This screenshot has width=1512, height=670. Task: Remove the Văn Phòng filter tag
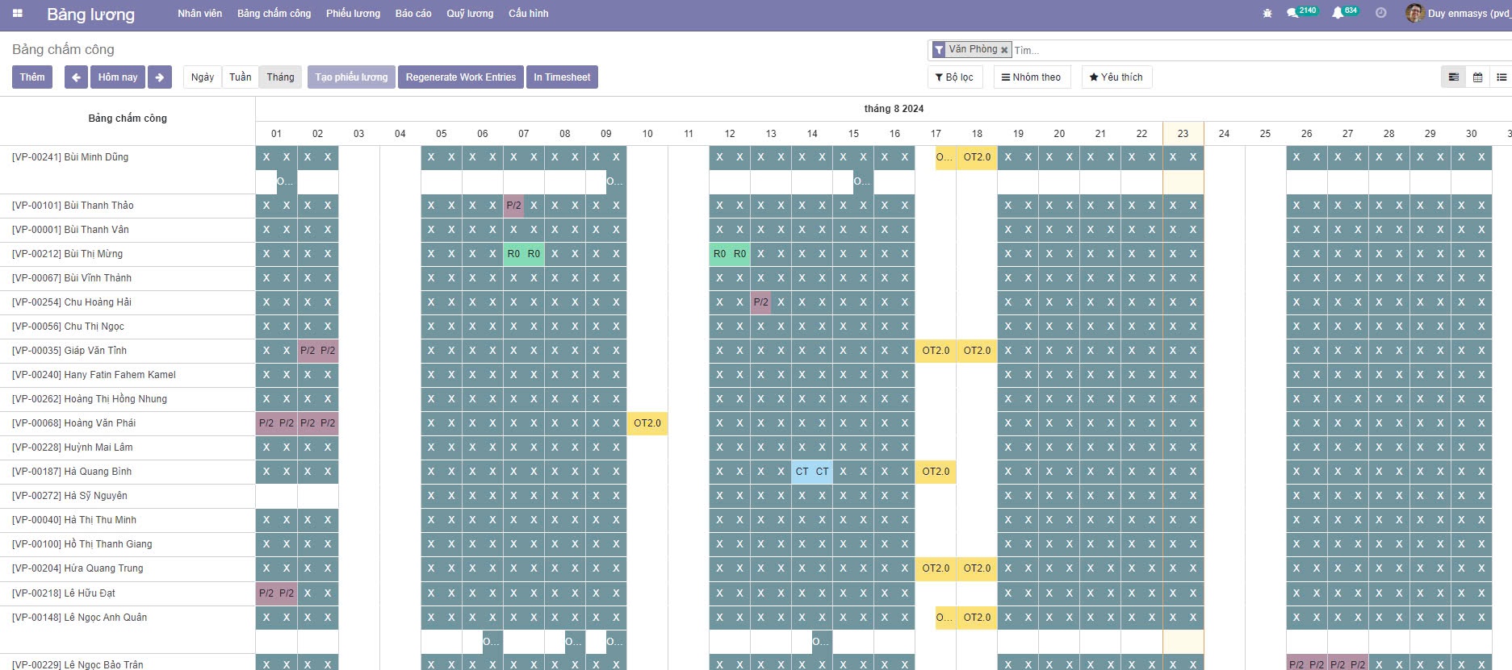(1004, 50)
